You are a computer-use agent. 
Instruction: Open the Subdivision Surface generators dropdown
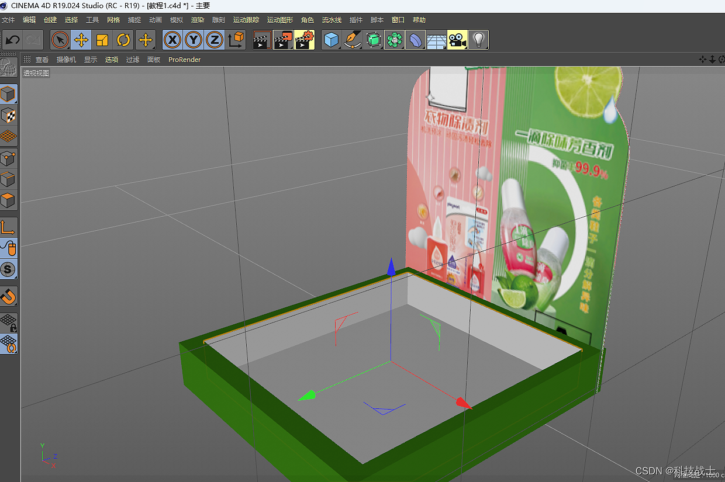pos(374,40)
